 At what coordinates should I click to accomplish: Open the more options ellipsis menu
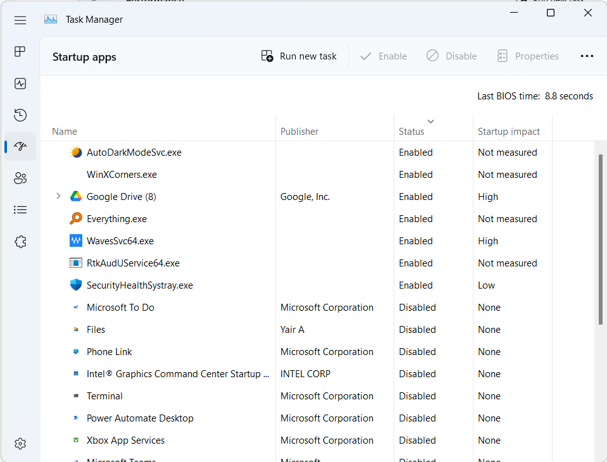[587, 56]
